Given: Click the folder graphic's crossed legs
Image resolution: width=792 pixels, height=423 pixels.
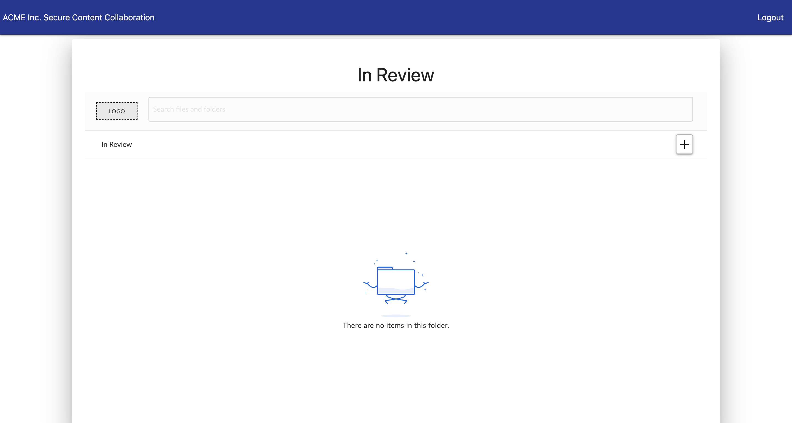Looking at the screenshot, I should pos(396,299).
